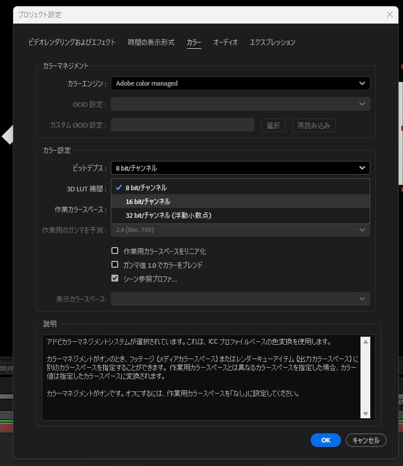Uncheck the シーン参照プロファ... checkbox
The width and height of the screenshot is (403, 466).
(115, 279)
